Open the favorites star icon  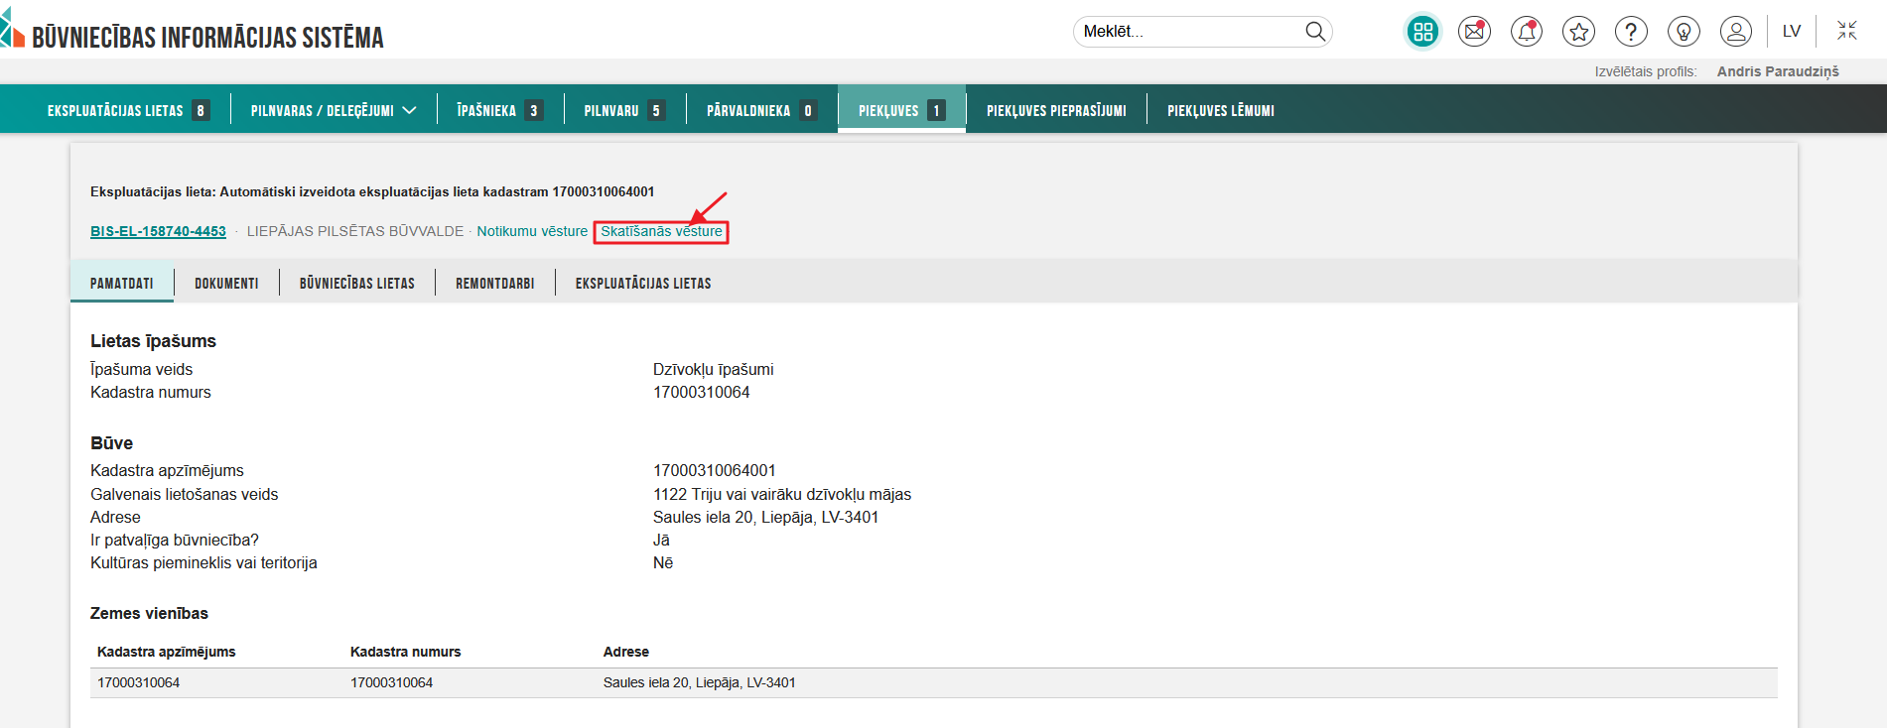pyautogui.click(x=1578, y=32)
